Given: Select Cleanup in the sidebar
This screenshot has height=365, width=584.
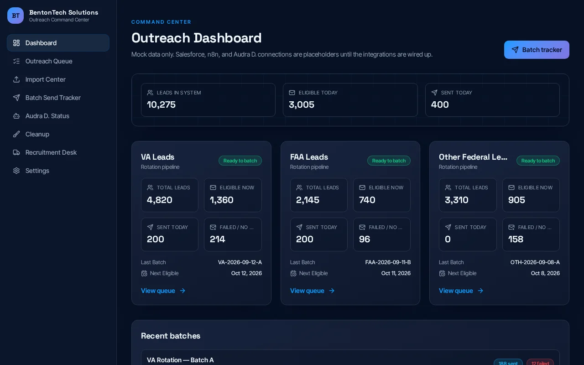Looking at the screenshot, I should click(x=58, y=134).
